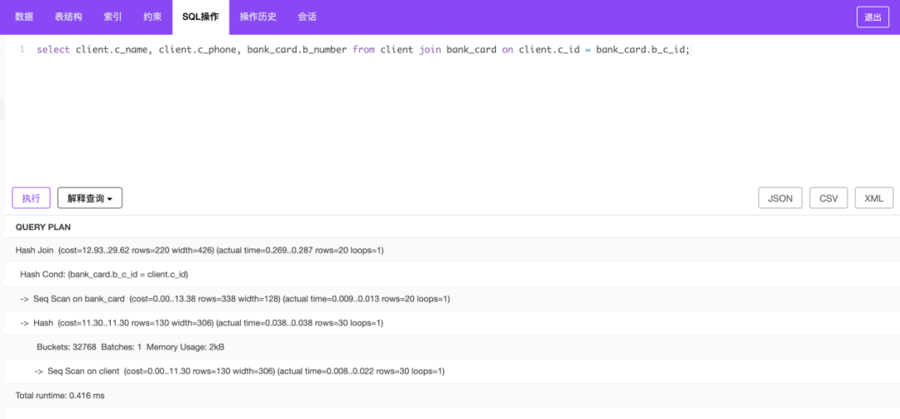Open the 数据 tab
The image size is (900, 419).
24,17
